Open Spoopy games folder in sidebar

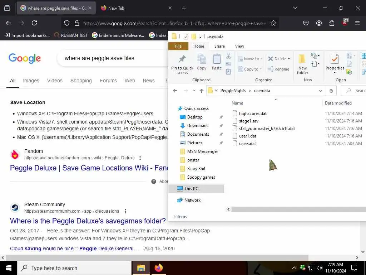coord(201,177)
